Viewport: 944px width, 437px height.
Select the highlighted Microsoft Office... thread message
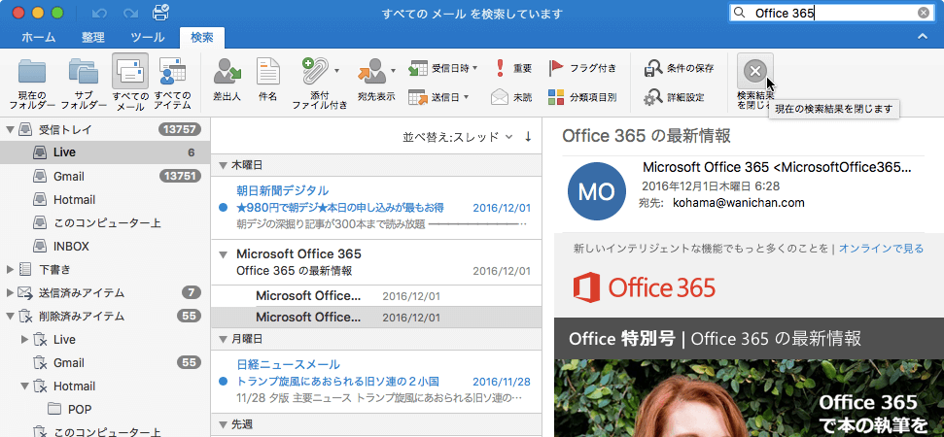(x=376, y=317)
